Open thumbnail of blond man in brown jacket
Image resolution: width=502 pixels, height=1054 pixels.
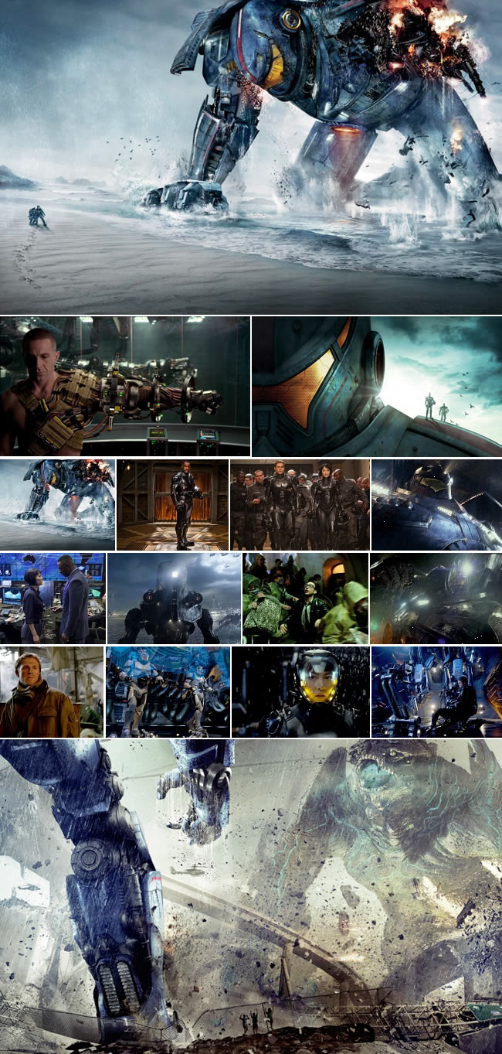point(52,691)
